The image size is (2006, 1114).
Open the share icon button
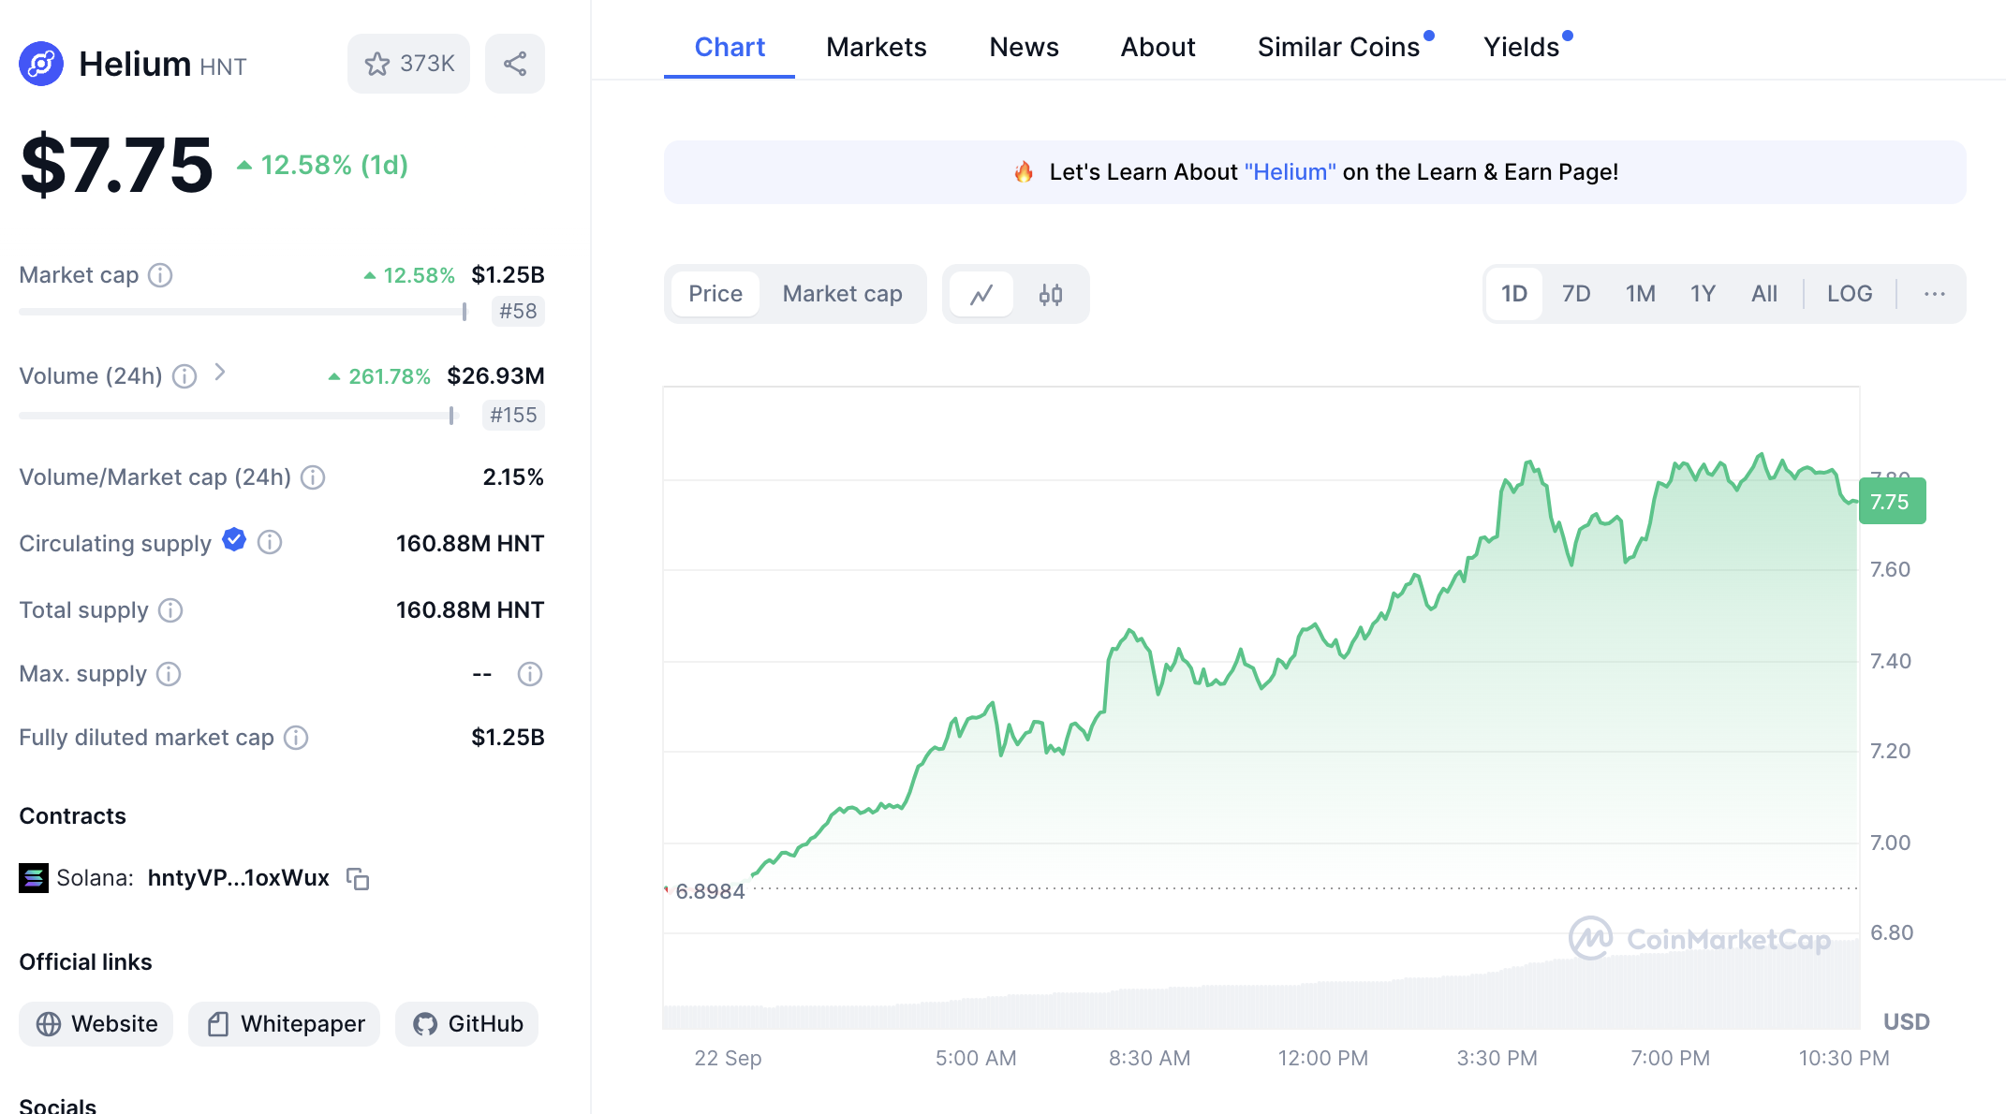[515, 64]
